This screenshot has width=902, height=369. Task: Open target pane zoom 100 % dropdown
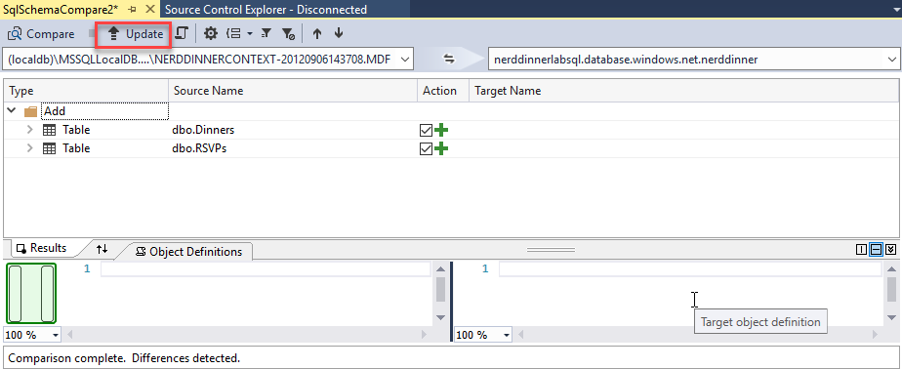[x=507, y=335]
